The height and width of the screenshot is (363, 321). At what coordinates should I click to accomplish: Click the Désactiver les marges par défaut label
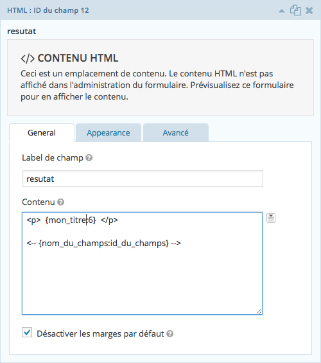(100, 334)
